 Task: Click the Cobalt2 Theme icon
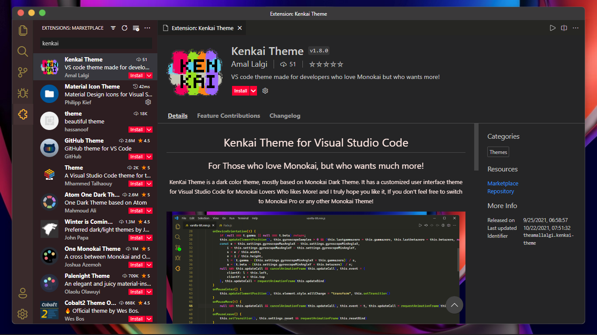click(49, 311)
